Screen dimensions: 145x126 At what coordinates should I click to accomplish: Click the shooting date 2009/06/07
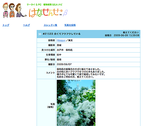[64, 64]
